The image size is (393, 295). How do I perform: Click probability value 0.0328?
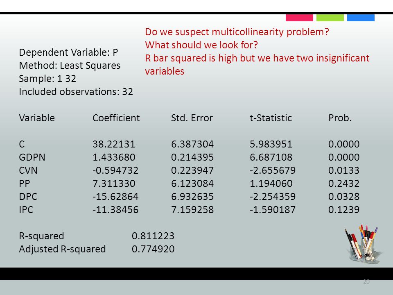(x=344, y=196)
